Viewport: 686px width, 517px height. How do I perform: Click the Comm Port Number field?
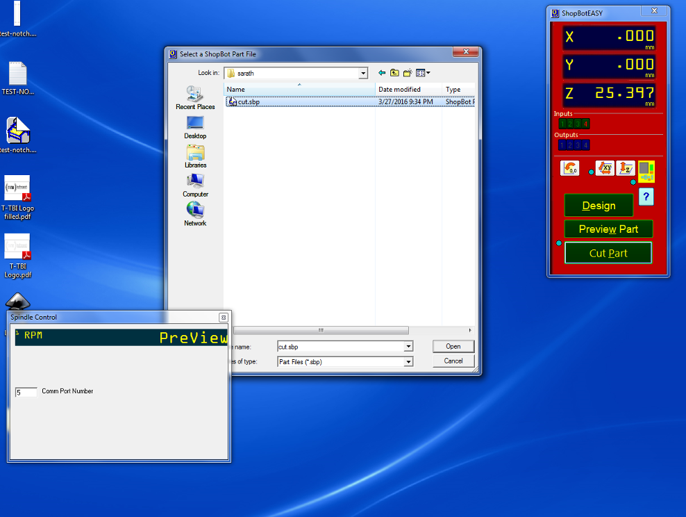[x=26, y=392]
